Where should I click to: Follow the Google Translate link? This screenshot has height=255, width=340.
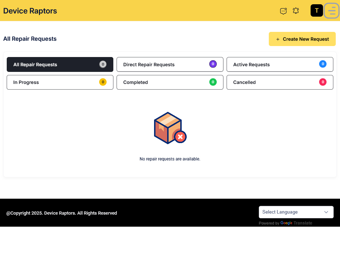click(296, 223)
